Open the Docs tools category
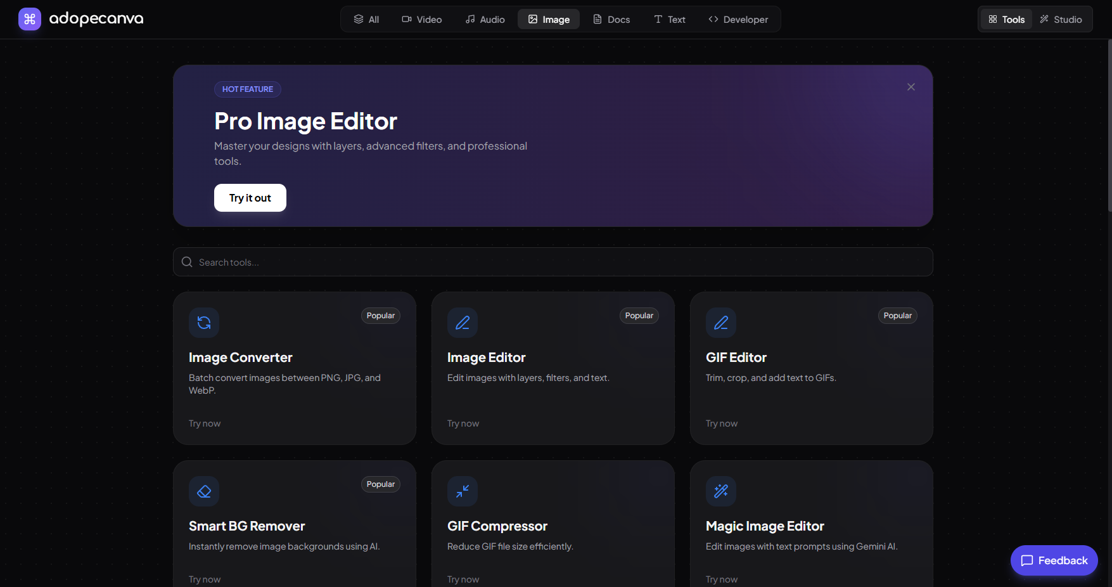1112x587 pixels. 611,19
